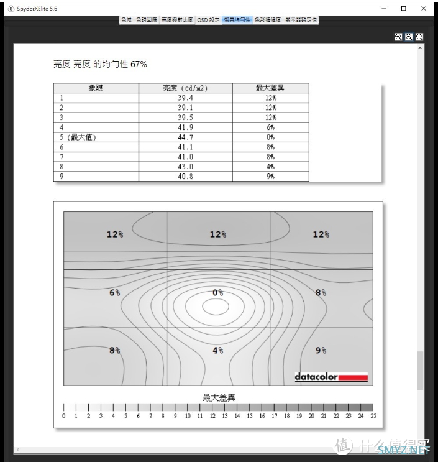Click the SpyderXElite app icon in title bar
This screenshot has width=438, height=462.
pos(11,9)
